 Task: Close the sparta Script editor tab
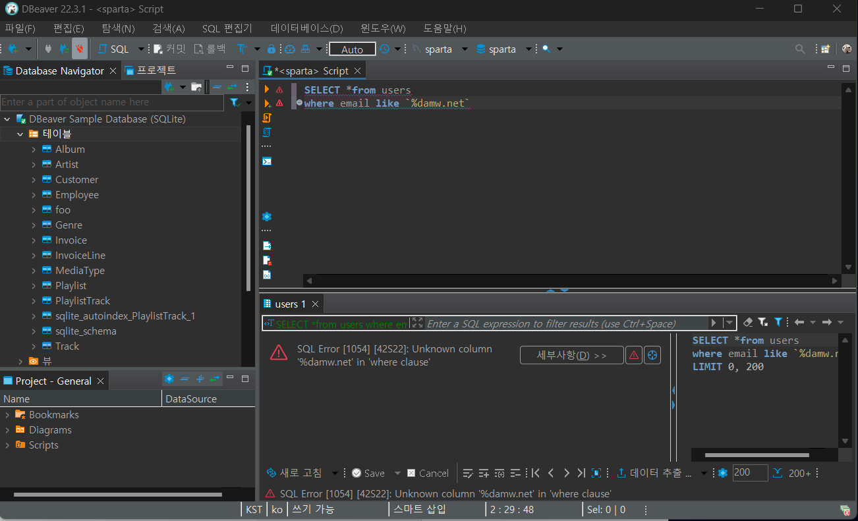pos(358,70)
